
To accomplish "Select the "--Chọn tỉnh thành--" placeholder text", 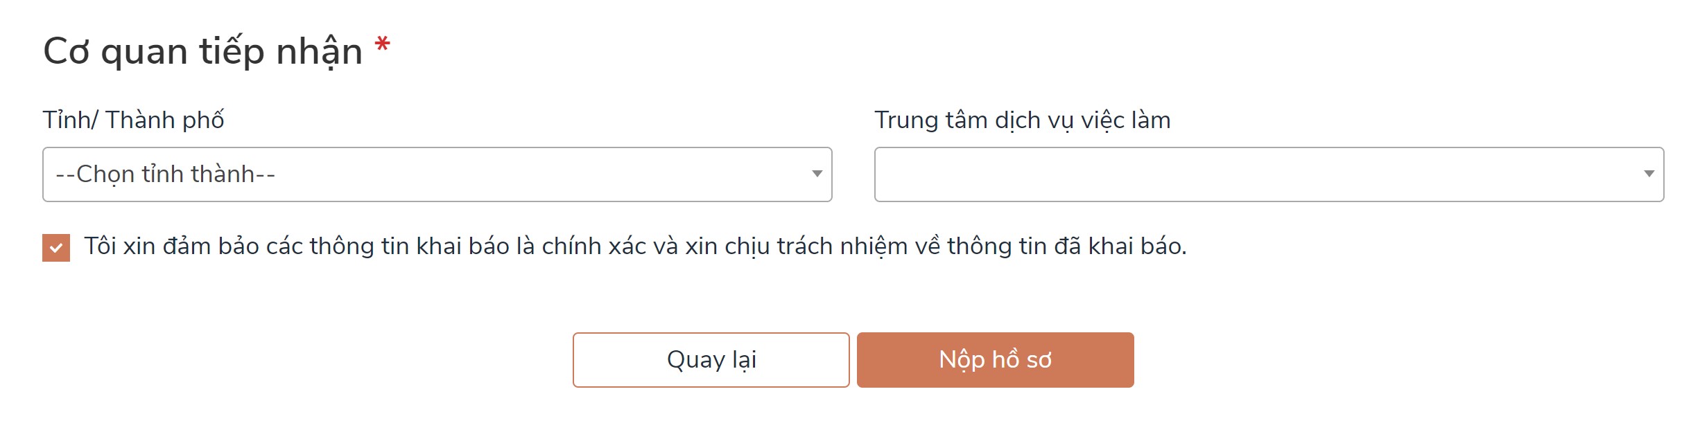I will pos(166,174).
